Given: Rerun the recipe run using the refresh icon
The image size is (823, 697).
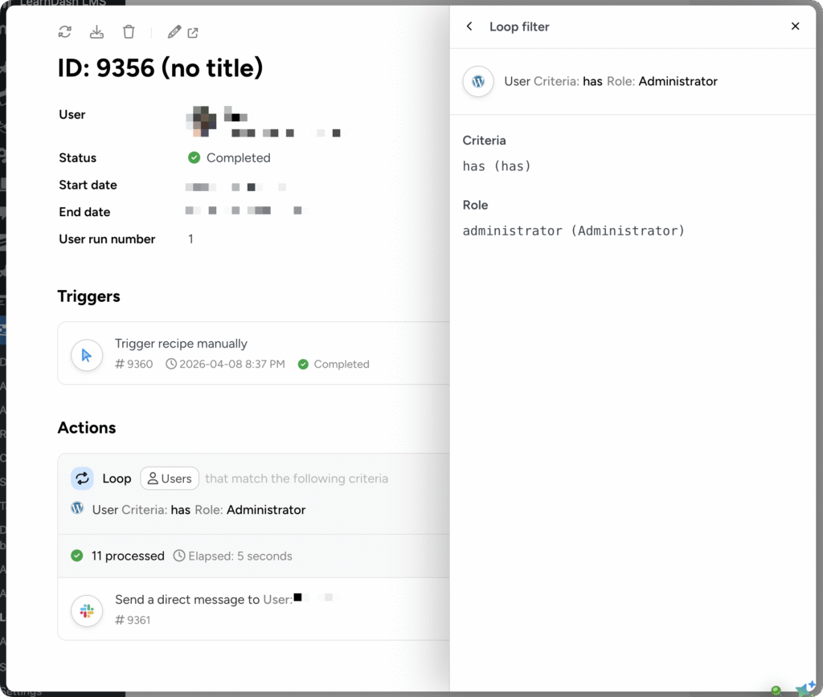Looking at the screenshot, I should point(64,31).
